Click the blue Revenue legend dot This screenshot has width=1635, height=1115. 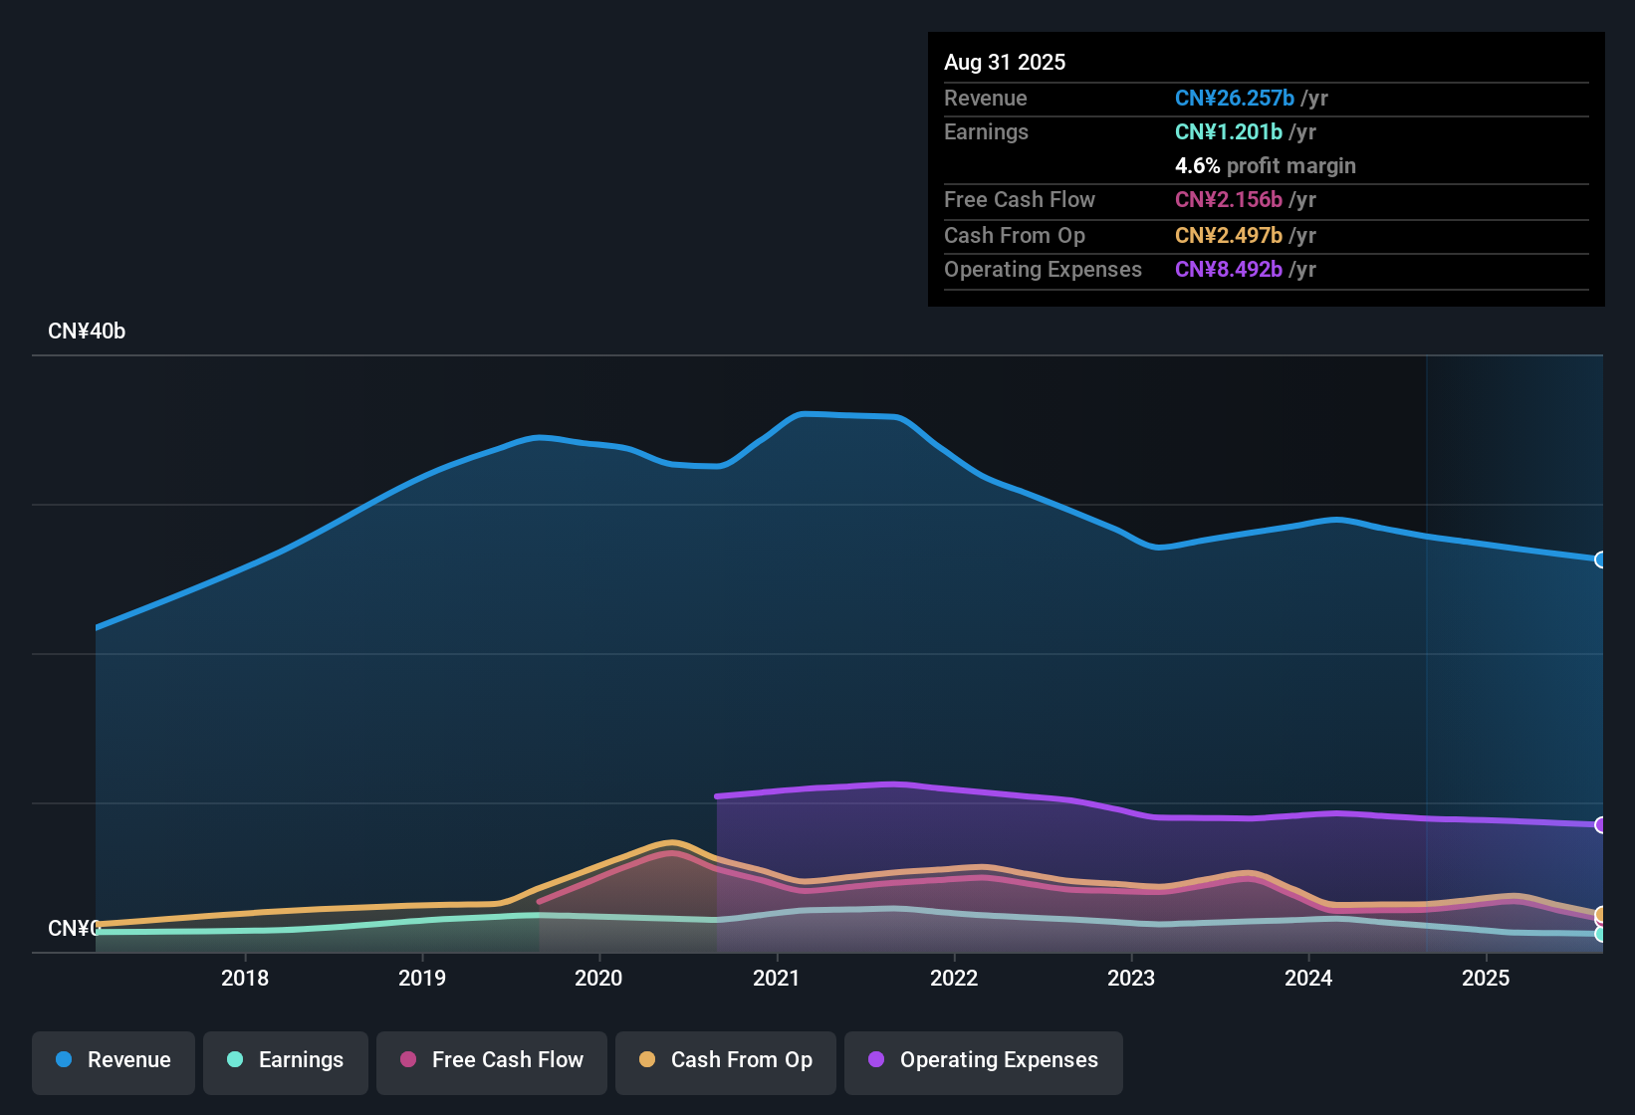click(64, 1059)
